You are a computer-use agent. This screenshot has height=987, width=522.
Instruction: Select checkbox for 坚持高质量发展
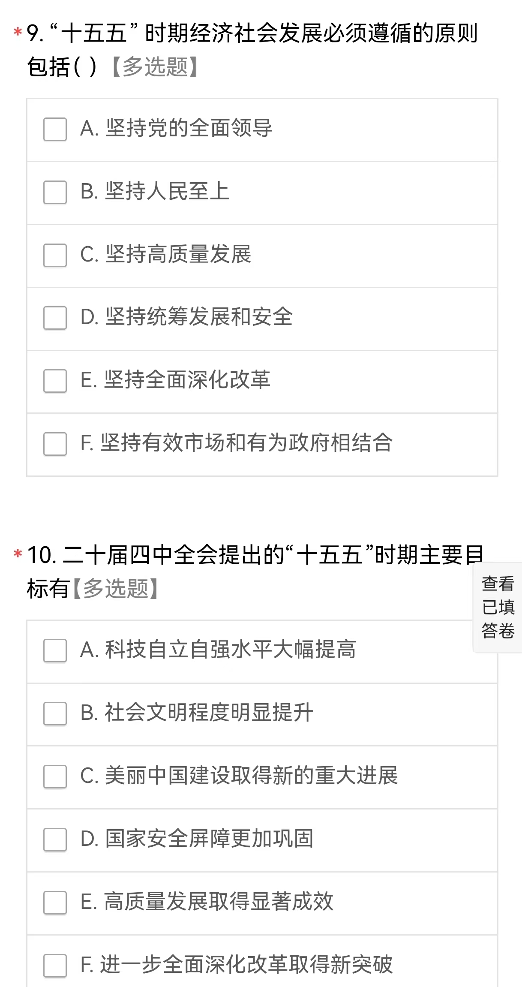(55, 255)
